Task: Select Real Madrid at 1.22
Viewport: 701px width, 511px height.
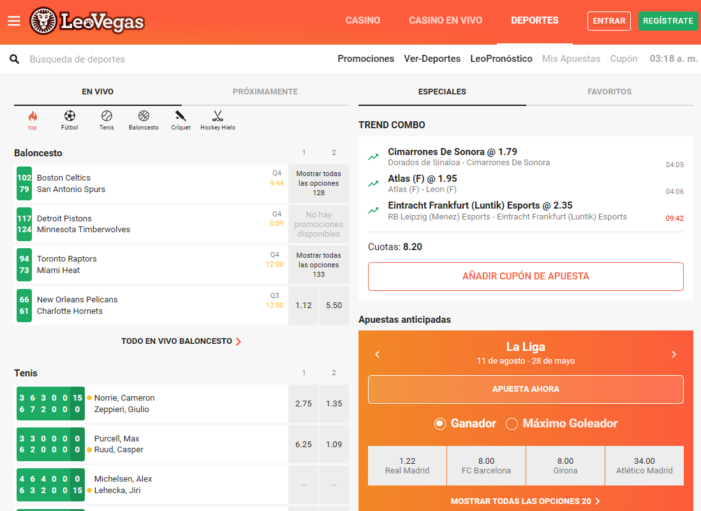Action: (x=408, y=466)
